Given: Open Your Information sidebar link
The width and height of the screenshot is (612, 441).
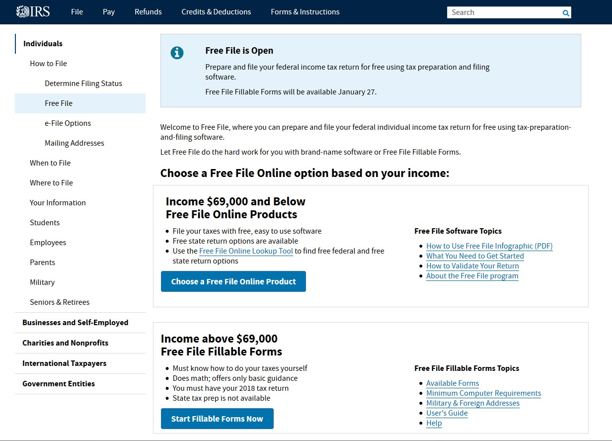Looking at the screenshot, I should click(58, 203).
